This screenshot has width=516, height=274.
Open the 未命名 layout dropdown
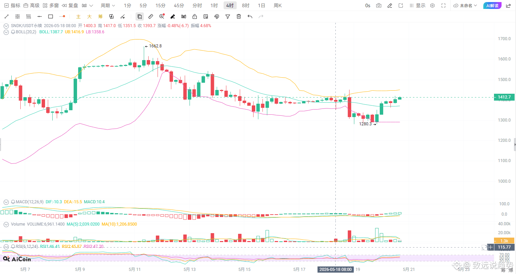pyautogui.click(x=465, y=5)
